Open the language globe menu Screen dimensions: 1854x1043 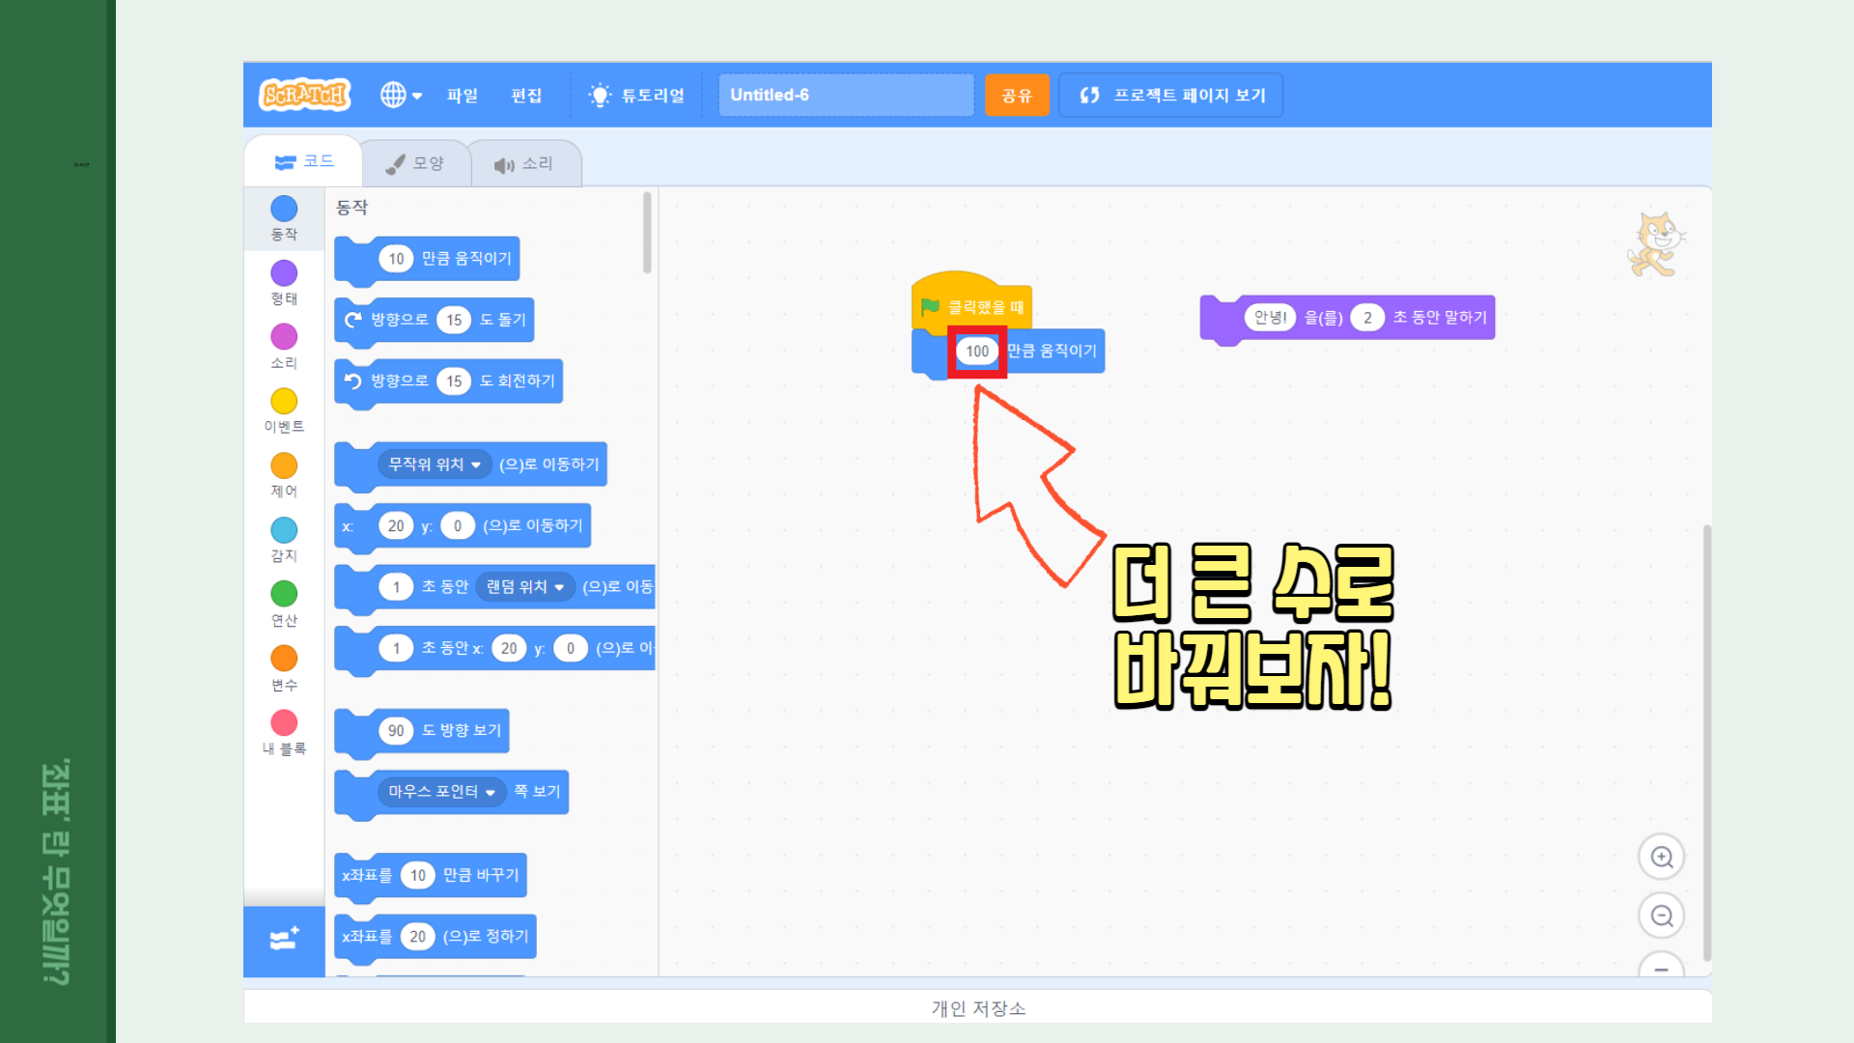click(x=401, y=95)
